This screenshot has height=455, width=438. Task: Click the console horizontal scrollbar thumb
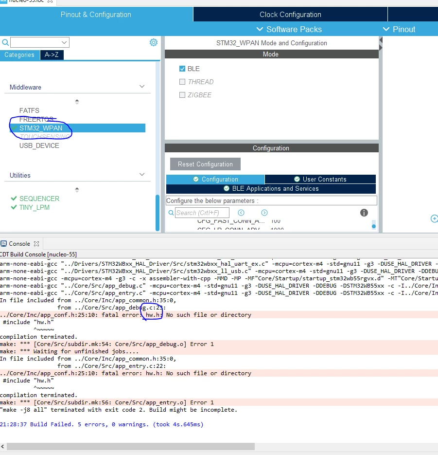[x=130, y=446]
